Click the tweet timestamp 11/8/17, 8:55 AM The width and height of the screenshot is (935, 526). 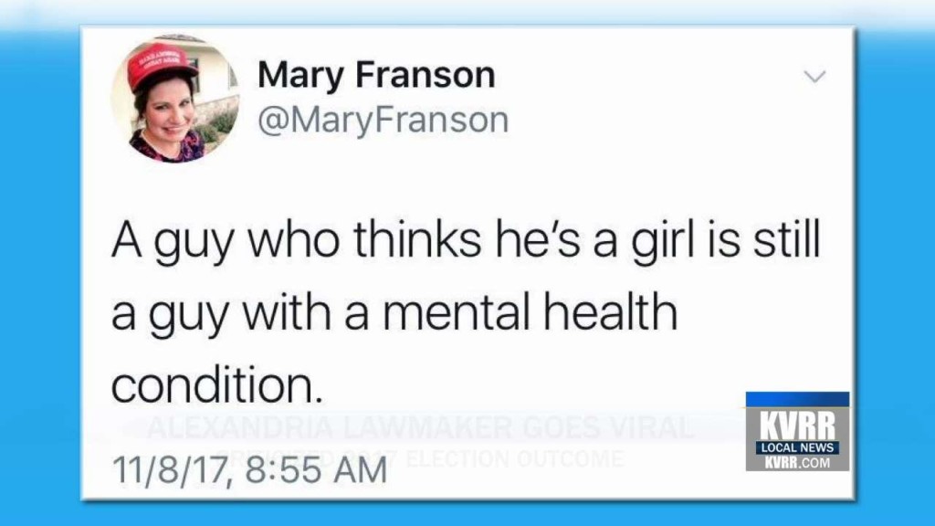(x=249, y=469)
